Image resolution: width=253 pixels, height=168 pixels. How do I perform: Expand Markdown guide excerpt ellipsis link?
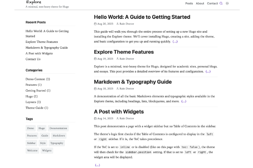click(183, 101)
